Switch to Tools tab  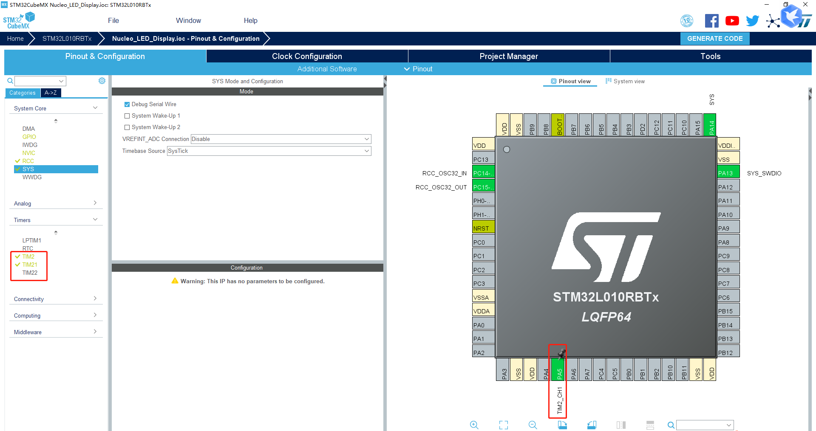[x=711, y=56]
